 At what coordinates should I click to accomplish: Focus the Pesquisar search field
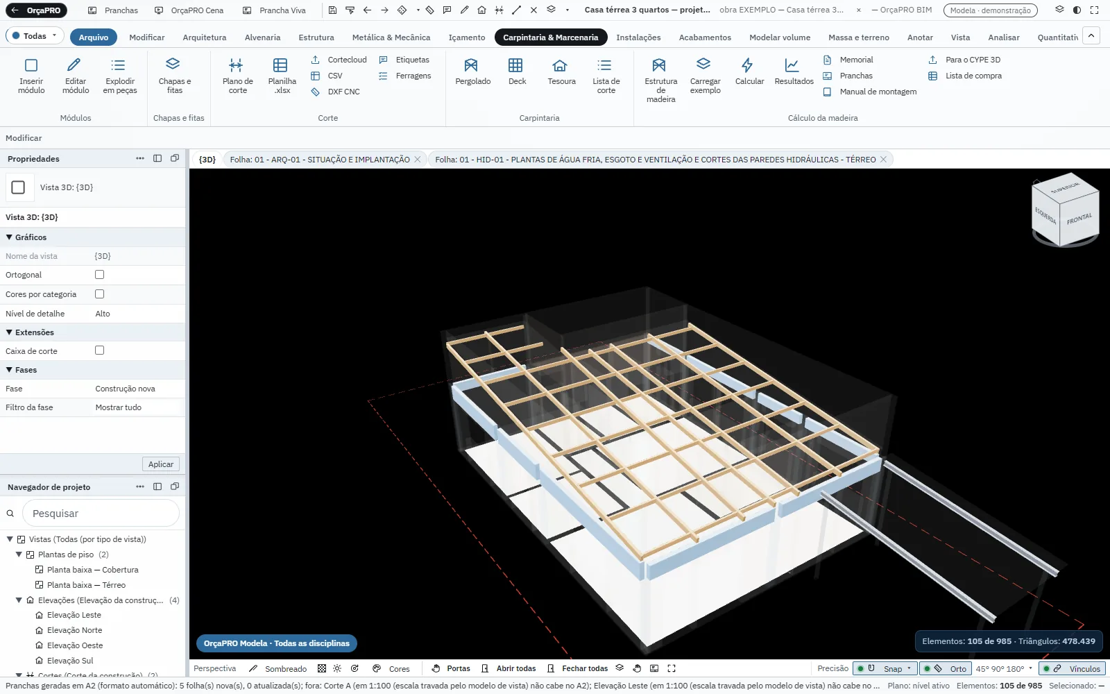(x=101, y=514)
